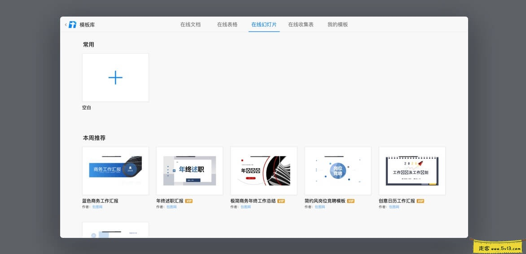526x254 pixels.
Task: Click the 本周推荐 section heading
Action: click(94, 138)
